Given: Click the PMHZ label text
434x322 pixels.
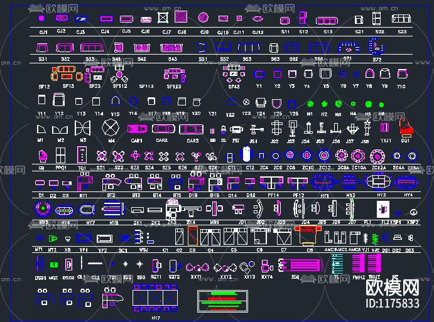Looking at the screenshot, I should (359, 277).
